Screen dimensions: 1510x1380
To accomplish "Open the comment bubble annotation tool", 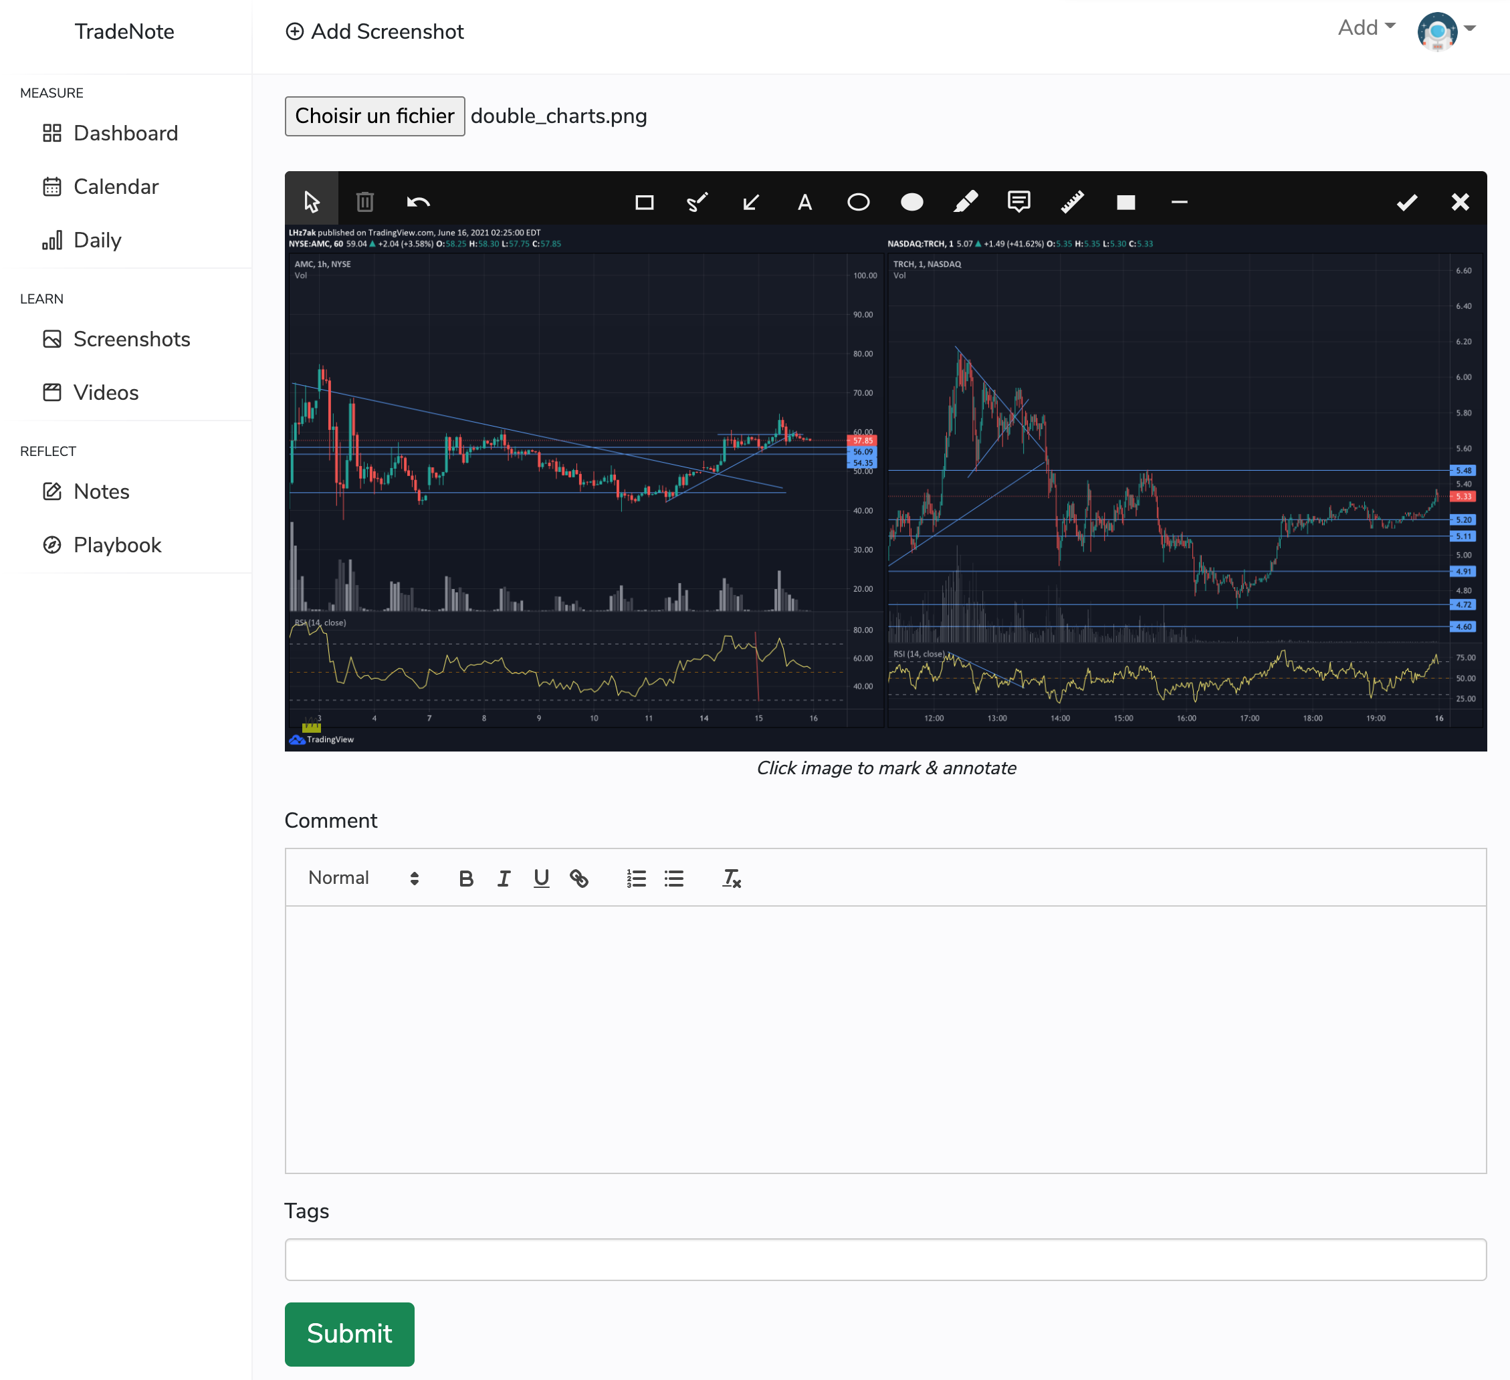I will click(1018, 201).
